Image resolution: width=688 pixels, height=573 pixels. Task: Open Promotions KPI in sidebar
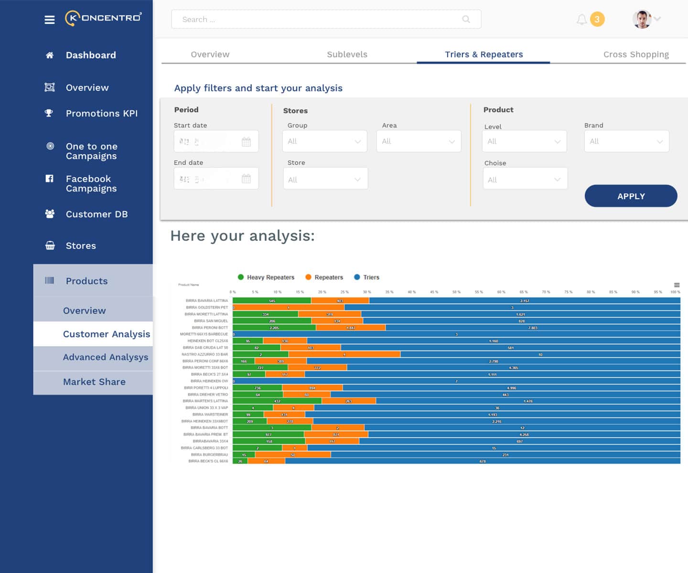(x=102, y=113)
